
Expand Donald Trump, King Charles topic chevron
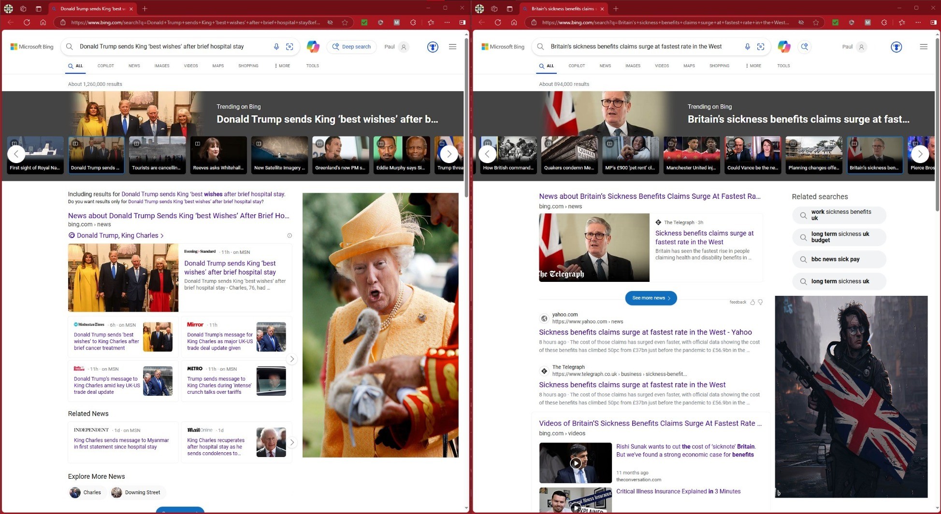(x=162, y=236)
